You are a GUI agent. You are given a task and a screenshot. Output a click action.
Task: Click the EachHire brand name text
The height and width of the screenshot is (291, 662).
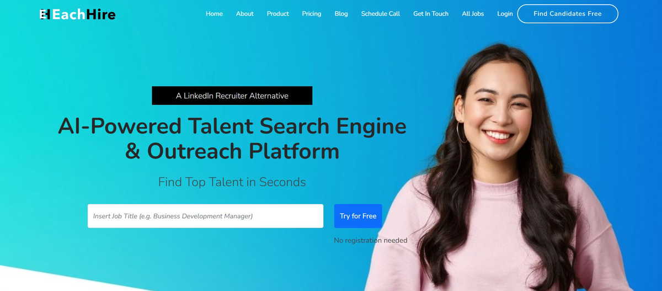click(84, 14)
